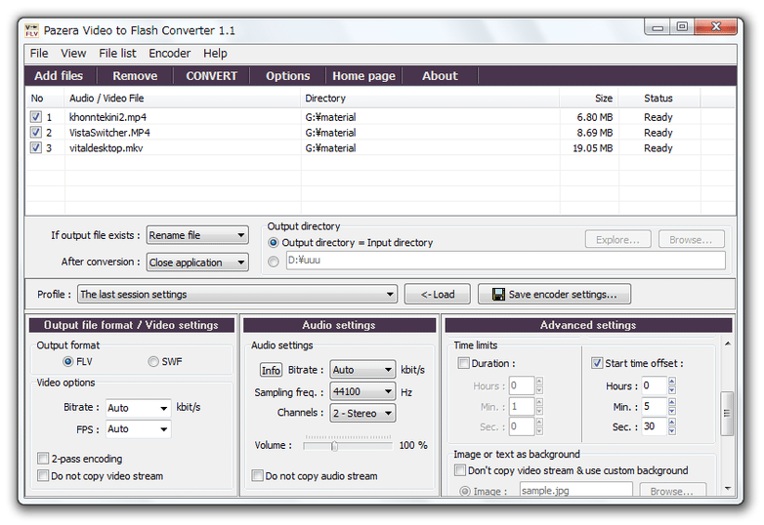Adjust the Volume slider thumb
The width and height of the screenshot is (764, 525).
(x=334, y=446)
